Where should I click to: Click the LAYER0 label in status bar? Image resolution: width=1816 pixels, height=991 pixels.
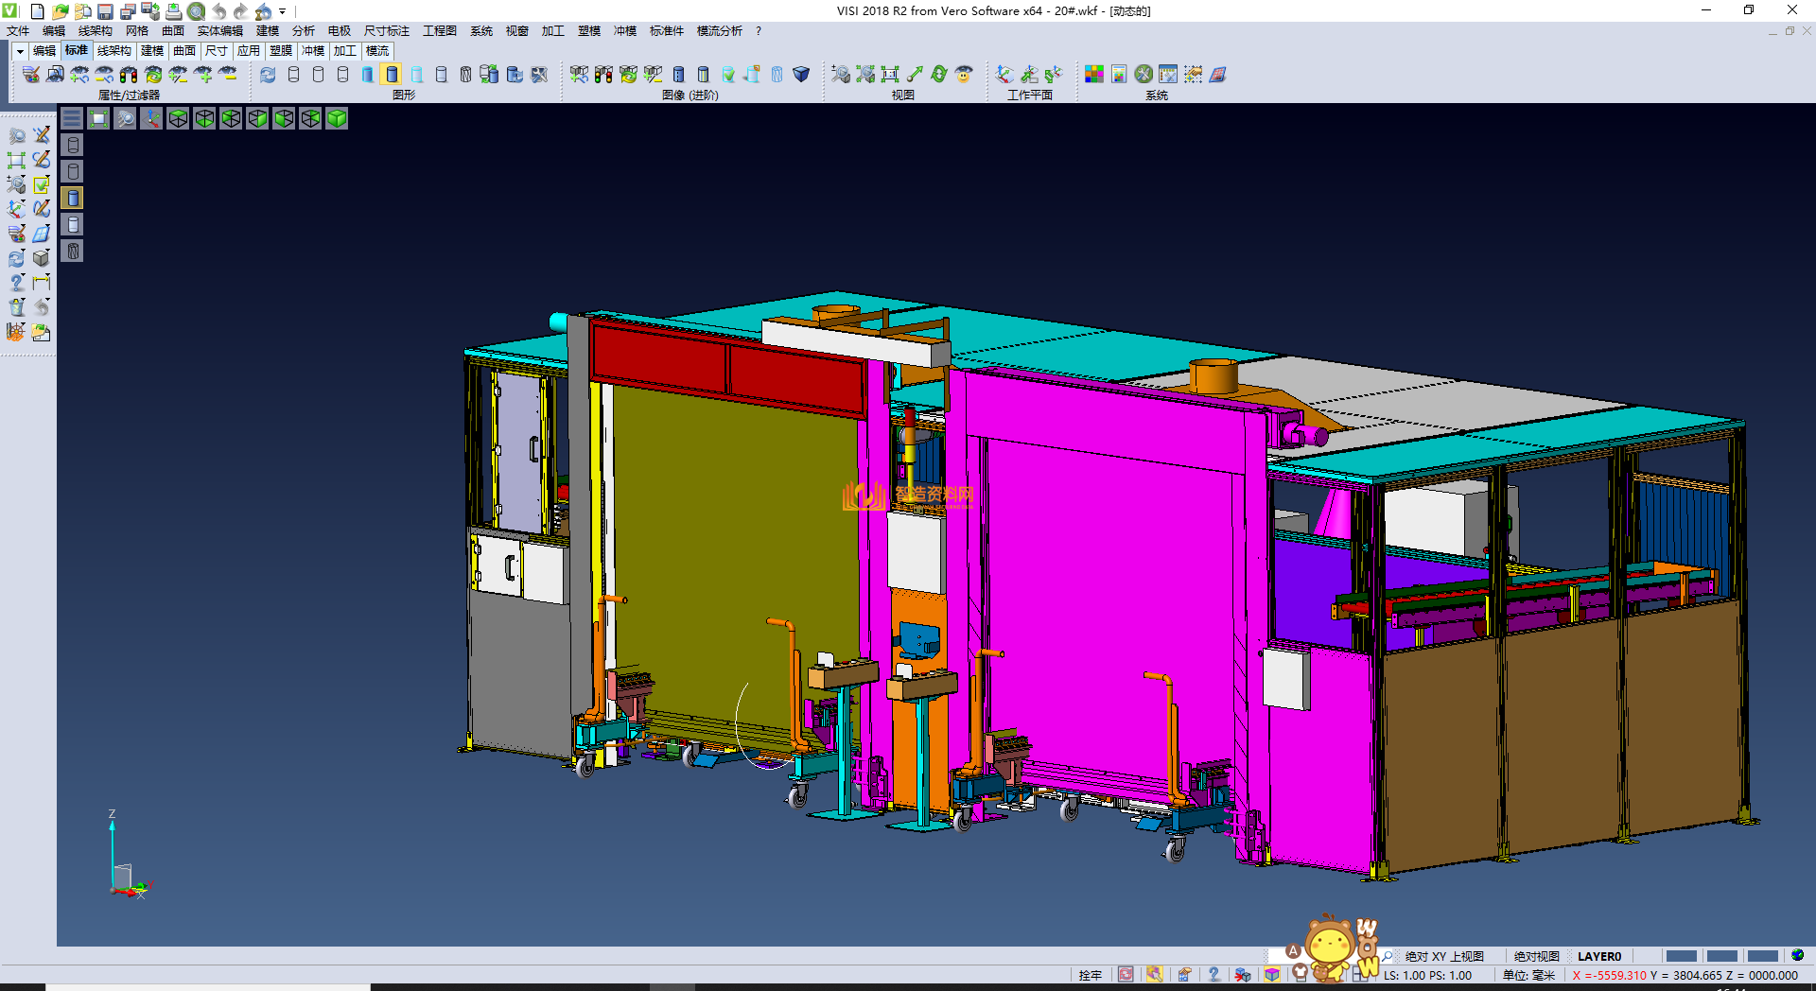(1598, 956)
